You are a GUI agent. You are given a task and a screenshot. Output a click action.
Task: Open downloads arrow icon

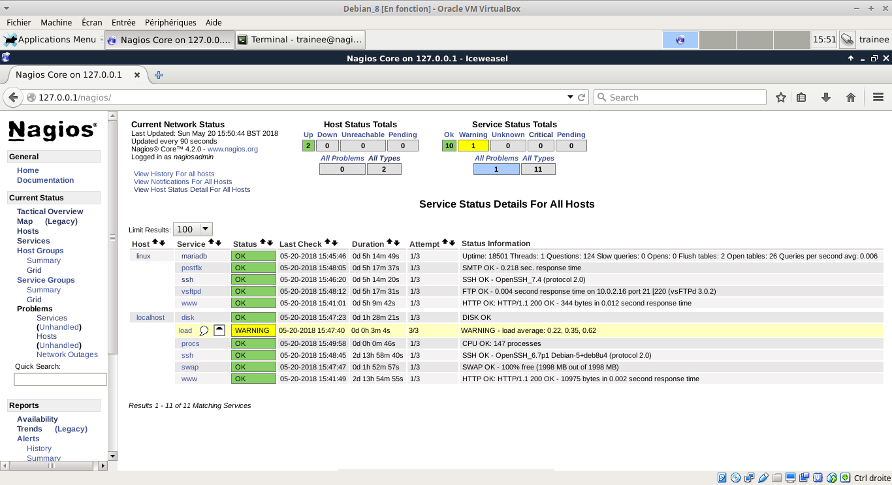click(x=826, y=97)
